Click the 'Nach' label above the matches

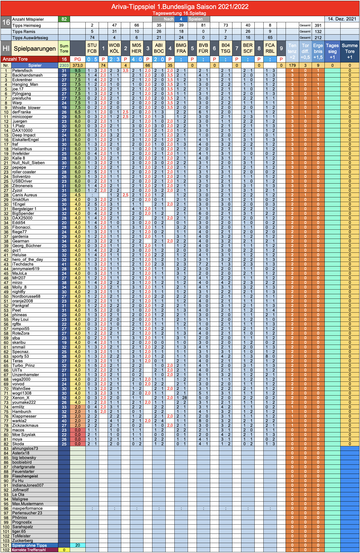(168, 19)
